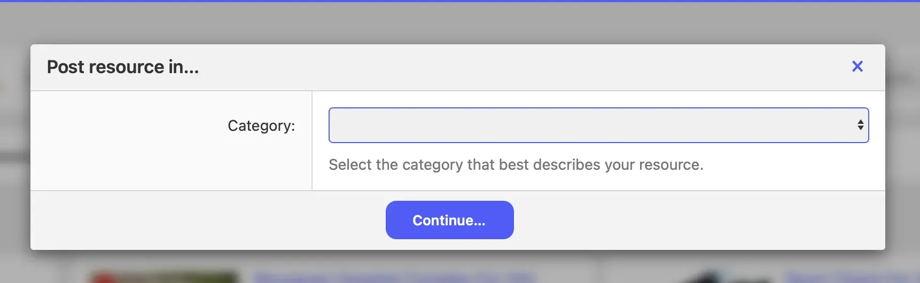920x283 pixels.
Task: Click the Category select up-down arrows
Action: [x=860, y=125]
